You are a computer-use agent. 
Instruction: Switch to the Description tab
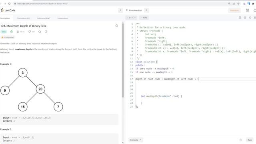pyautogui.click(x=5, y=18)
